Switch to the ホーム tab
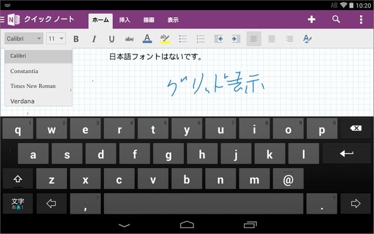Image resolution: width=374 pixels, height=234 pixels. 100,20
